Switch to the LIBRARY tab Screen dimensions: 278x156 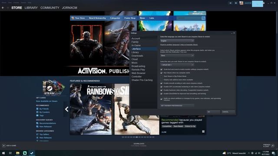31,8
